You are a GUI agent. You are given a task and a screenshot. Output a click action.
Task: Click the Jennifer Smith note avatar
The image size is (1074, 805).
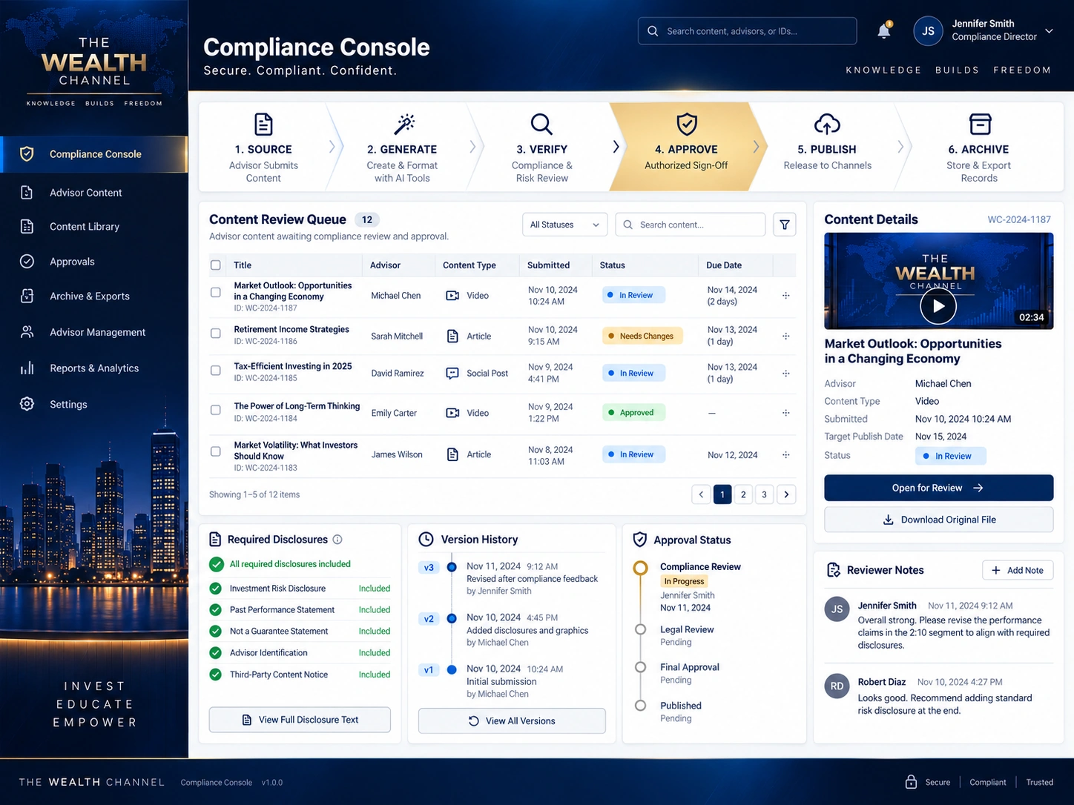(837, 609)
